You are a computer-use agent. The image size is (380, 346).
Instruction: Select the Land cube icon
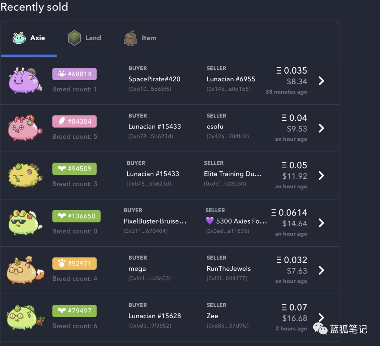tap(74, 38)
